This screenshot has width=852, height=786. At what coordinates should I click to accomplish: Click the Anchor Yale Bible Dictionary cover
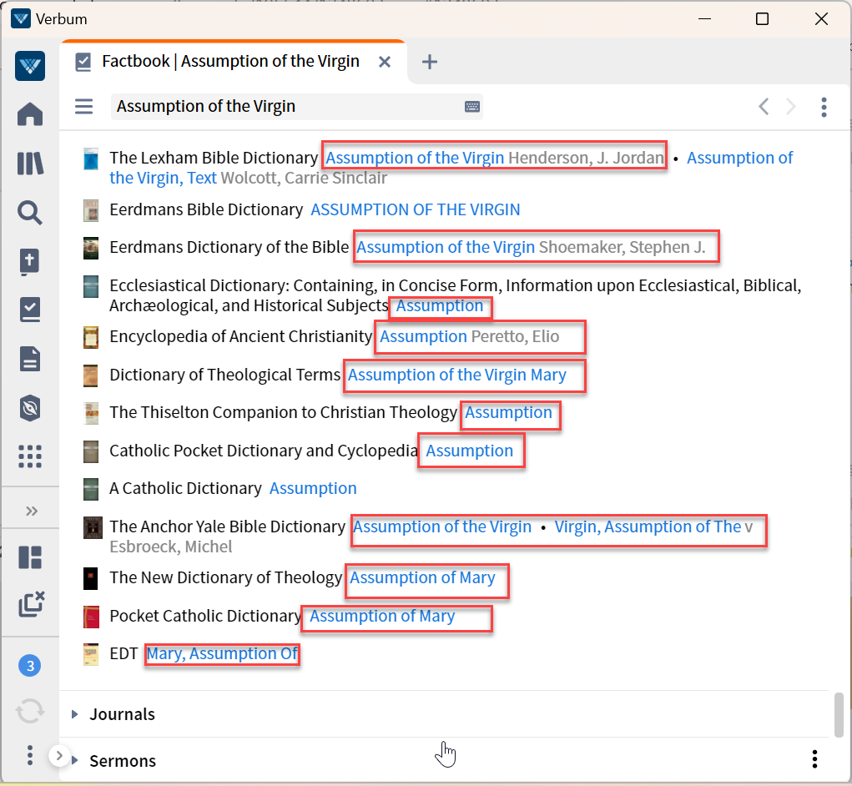(93, 527)
